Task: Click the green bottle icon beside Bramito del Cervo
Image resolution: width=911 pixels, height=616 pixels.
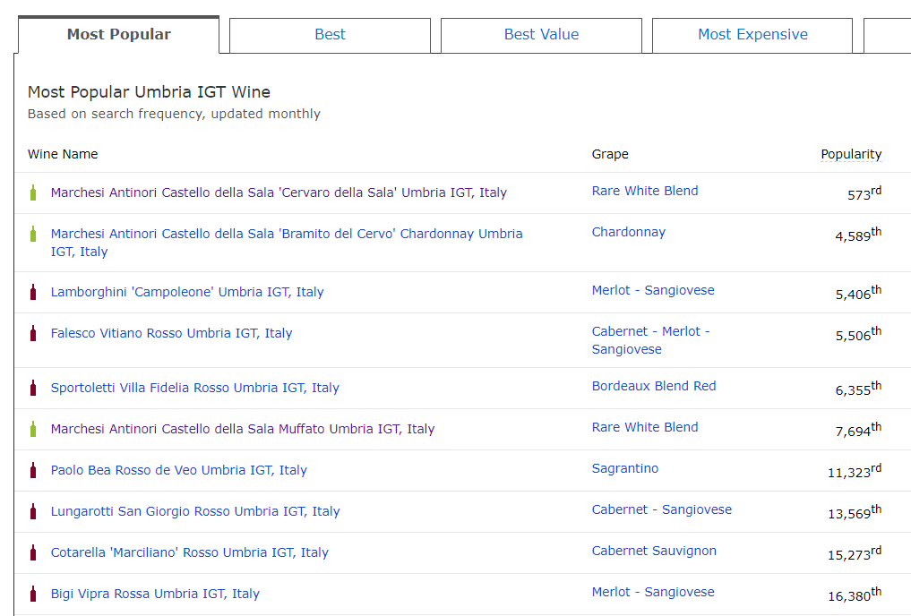Action: 33,234
